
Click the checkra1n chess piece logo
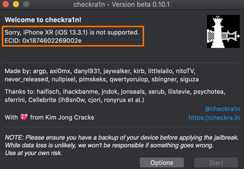click(223, 31)
